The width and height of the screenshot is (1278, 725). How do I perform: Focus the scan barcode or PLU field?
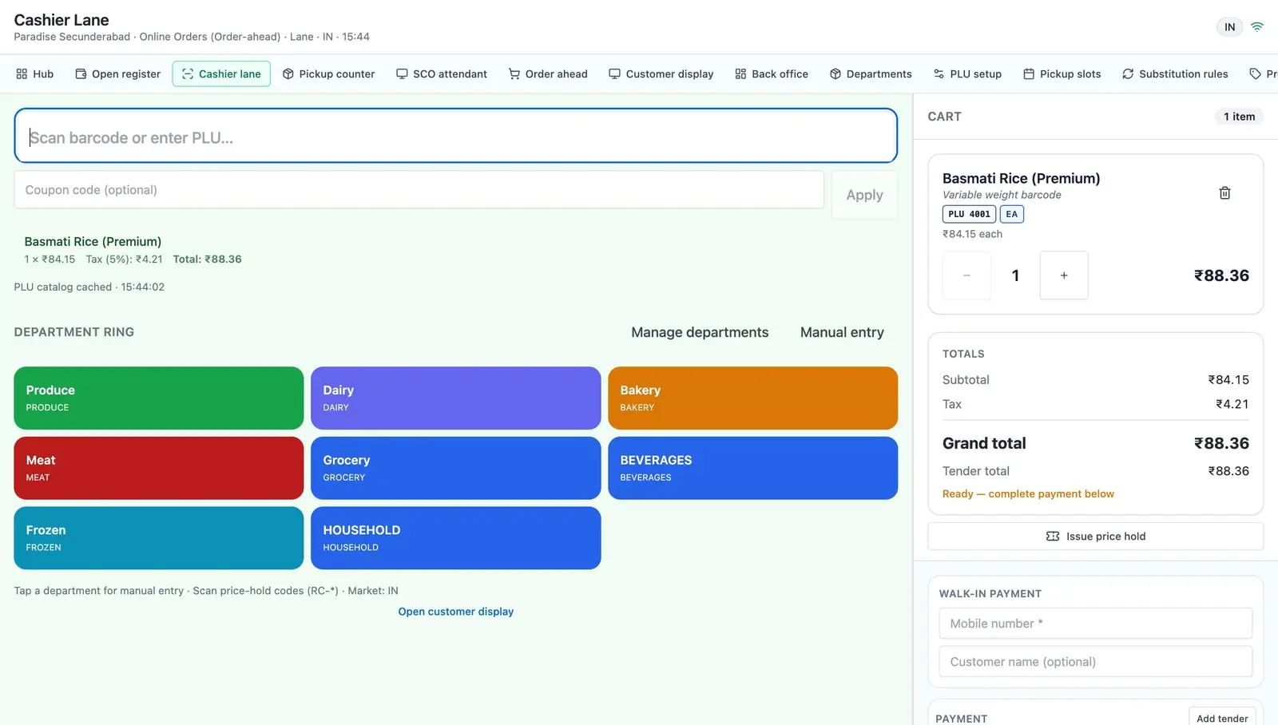(455, 136)
